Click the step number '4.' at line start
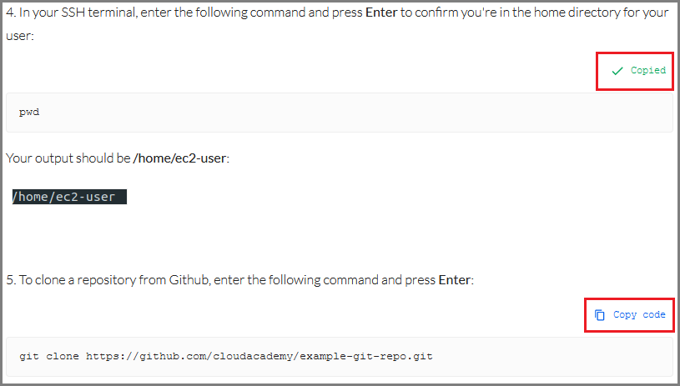The width and height of the screenshot is (680, 386). click(12, 13)
